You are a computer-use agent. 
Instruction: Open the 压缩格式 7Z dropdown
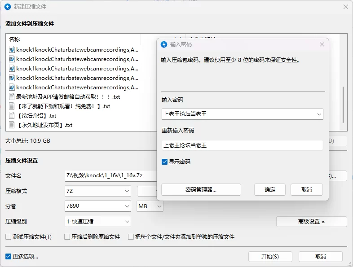127,191
